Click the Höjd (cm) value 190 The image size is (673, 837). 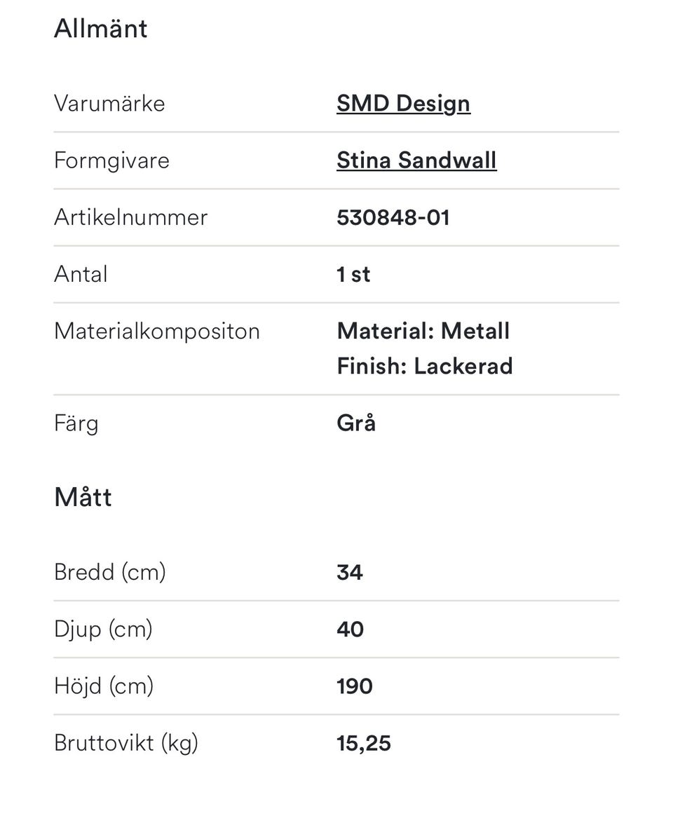(355, 686)
